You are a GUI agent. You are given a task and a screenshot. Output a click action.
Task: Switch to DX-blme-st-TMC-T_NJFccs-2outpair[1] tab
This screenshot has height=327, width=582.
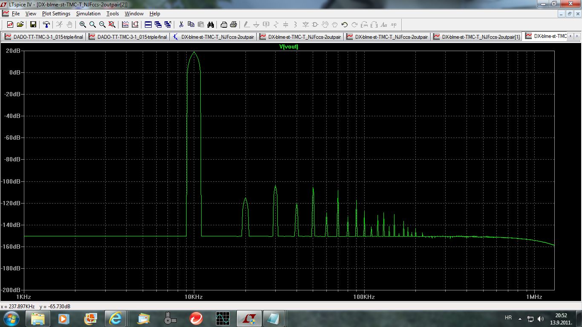pyautogui.click(x=477, y=37)
